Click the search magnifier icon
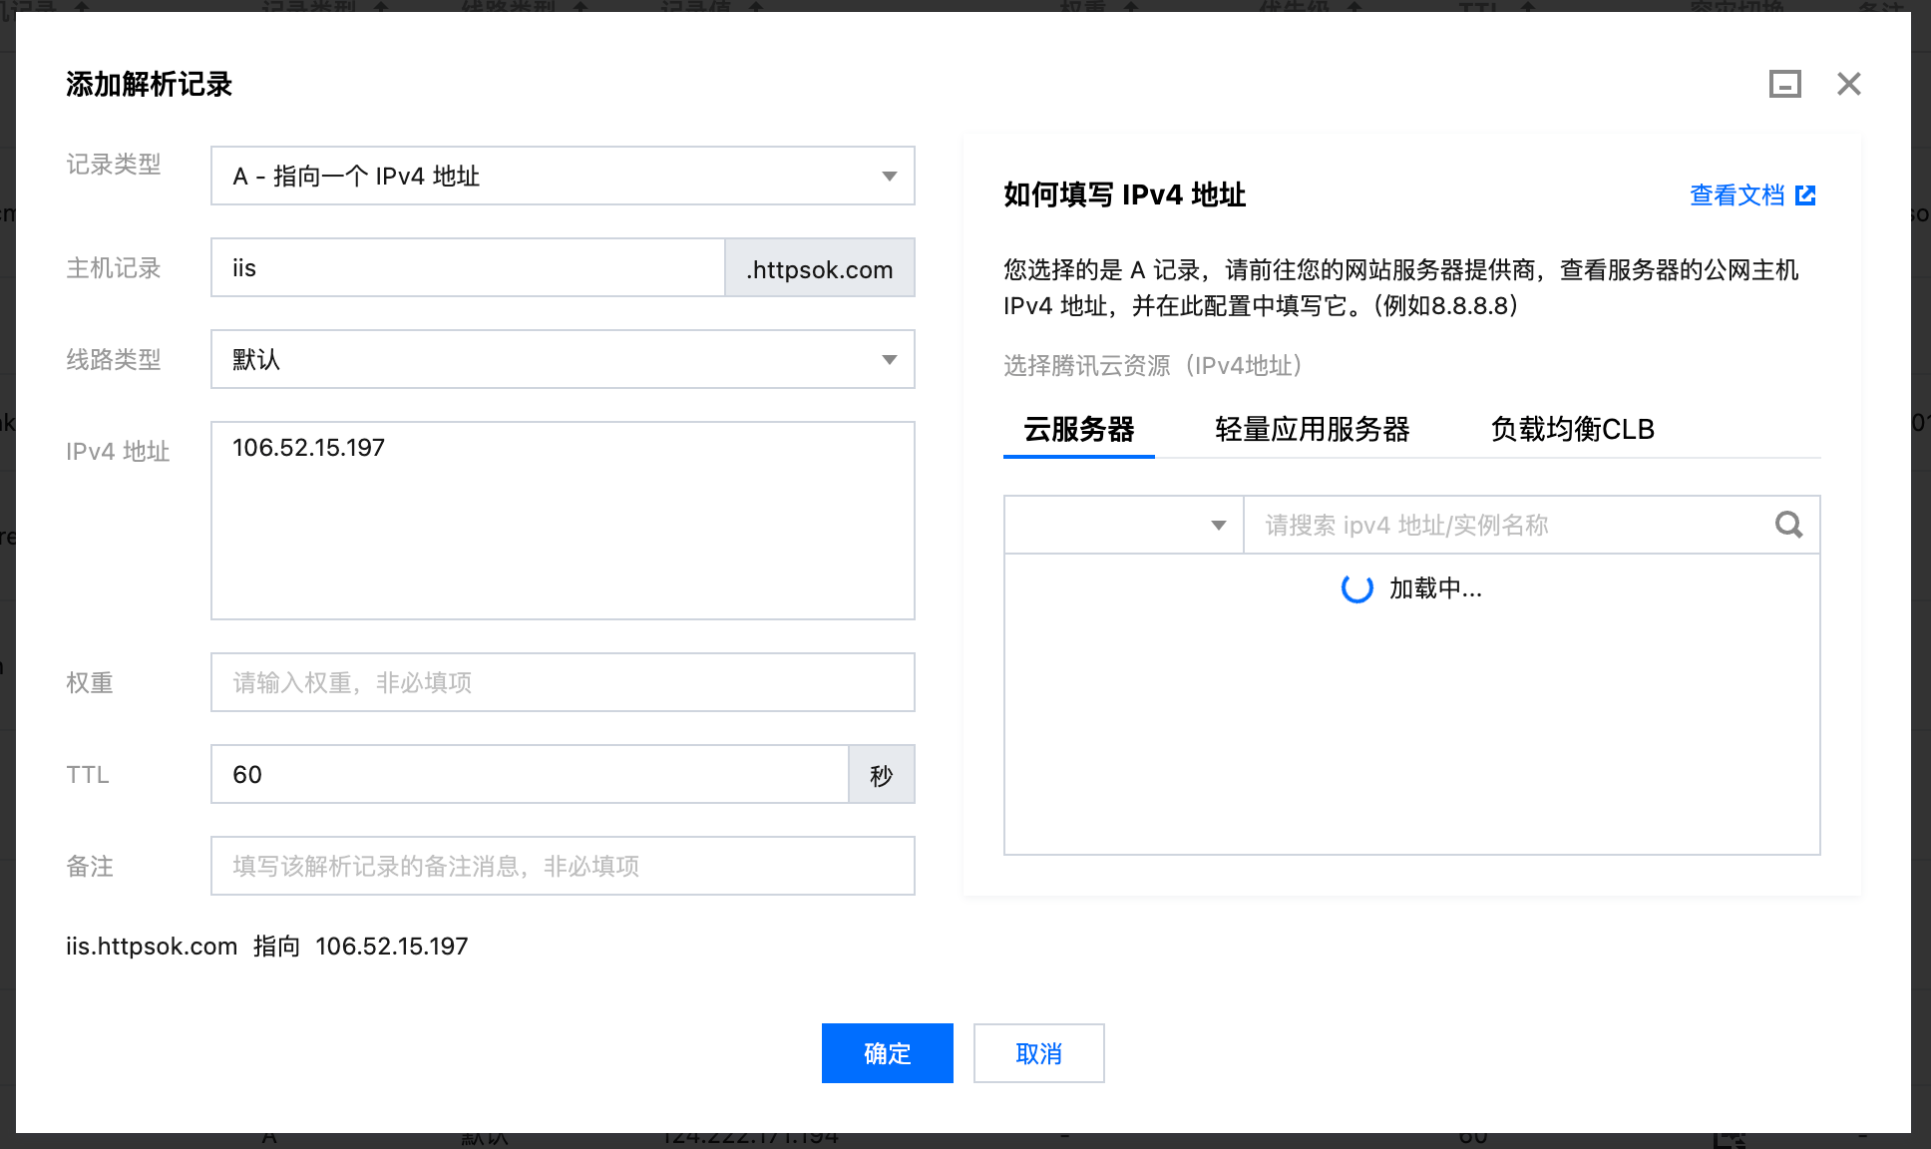Screen dimensions: 1931x1149 [1788, 525]
